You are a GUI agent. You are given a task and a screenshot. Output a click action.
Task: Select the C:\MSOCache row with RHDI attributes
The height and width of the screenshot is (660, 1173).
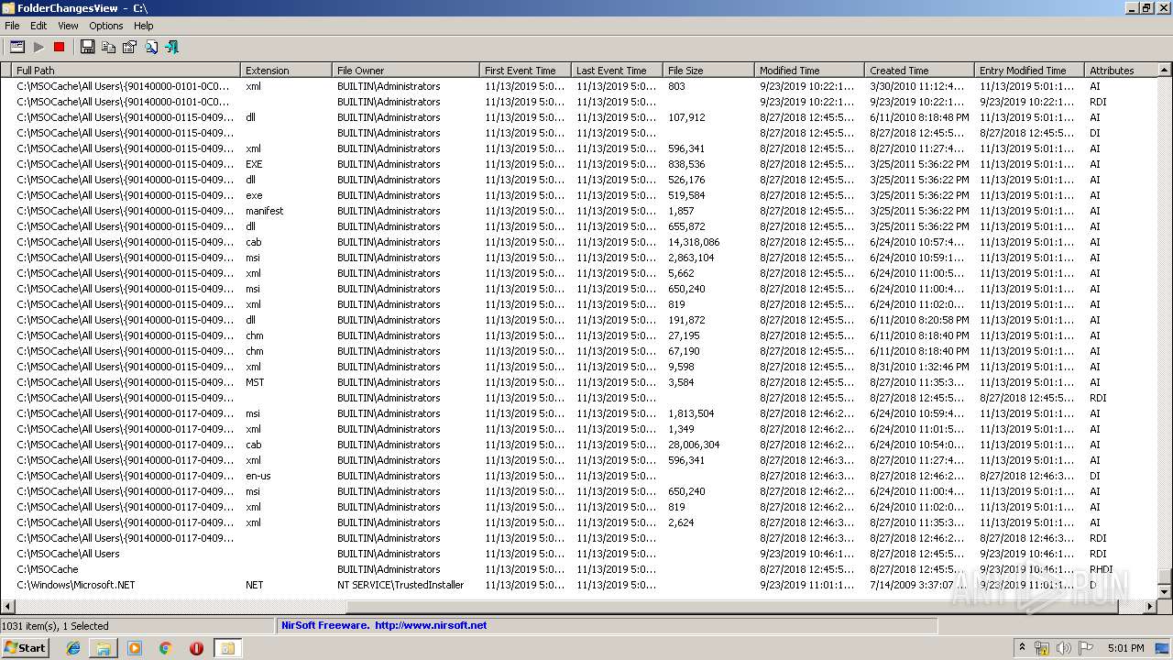pyautogui.click(x=579, y=569)
